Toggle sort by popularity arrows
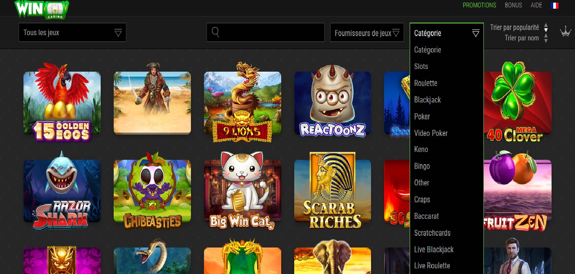575x274 pixels. pyautogui.click(x=546, y=28)
